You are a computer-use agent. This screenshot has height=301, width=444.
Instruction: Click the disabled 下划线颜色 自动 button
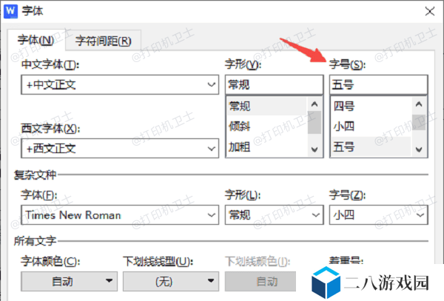click(x=260, y=281)
